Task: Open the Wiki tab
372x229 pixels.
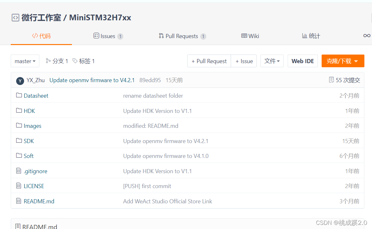Action: tap(250, 36)
